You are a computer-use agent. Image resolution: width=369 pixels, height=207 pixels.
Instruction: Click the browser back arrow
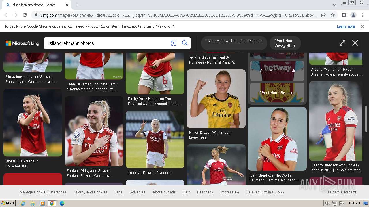[6, 15]
